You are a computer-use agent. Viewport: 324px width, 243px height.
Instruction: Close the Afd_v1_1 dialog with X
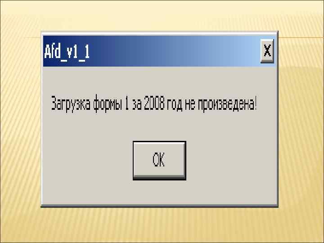tap(267, 50)
